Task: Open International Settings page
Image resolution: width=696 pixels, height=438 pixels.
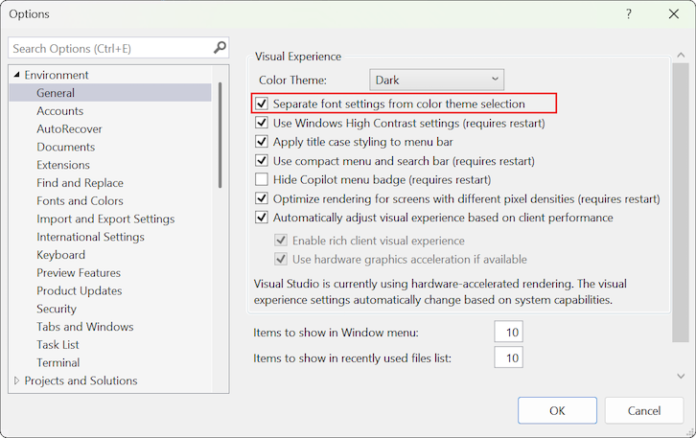Action: pos(90,237)
